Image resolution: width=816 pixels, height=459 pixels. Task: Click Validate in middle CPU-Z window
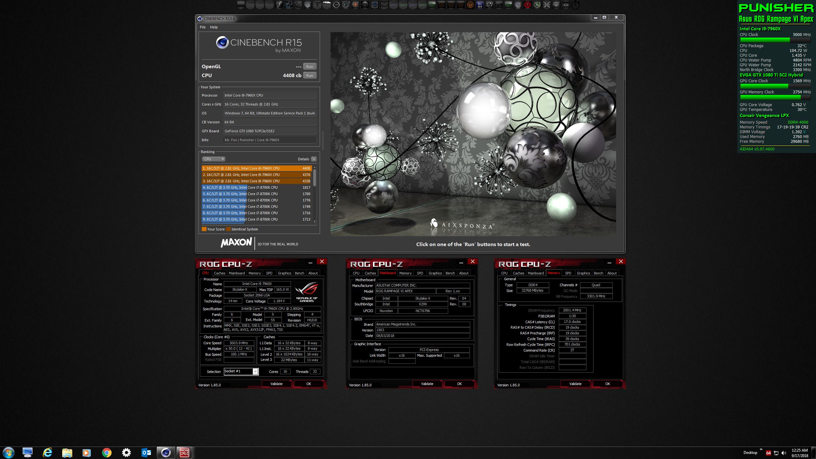427,384
